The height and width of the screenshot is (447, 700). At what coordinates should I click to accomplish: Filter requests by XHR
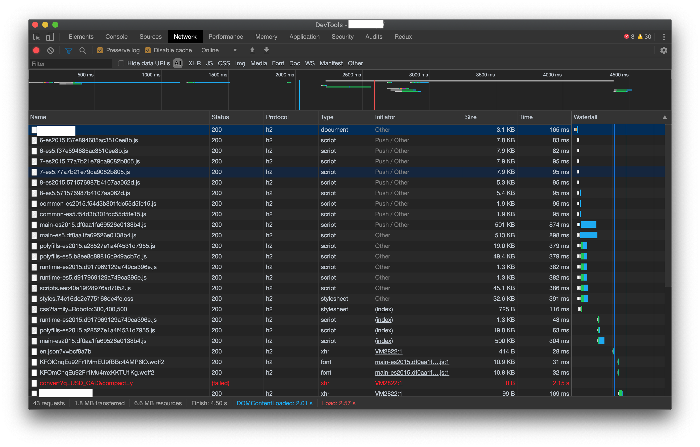[194, 63]
